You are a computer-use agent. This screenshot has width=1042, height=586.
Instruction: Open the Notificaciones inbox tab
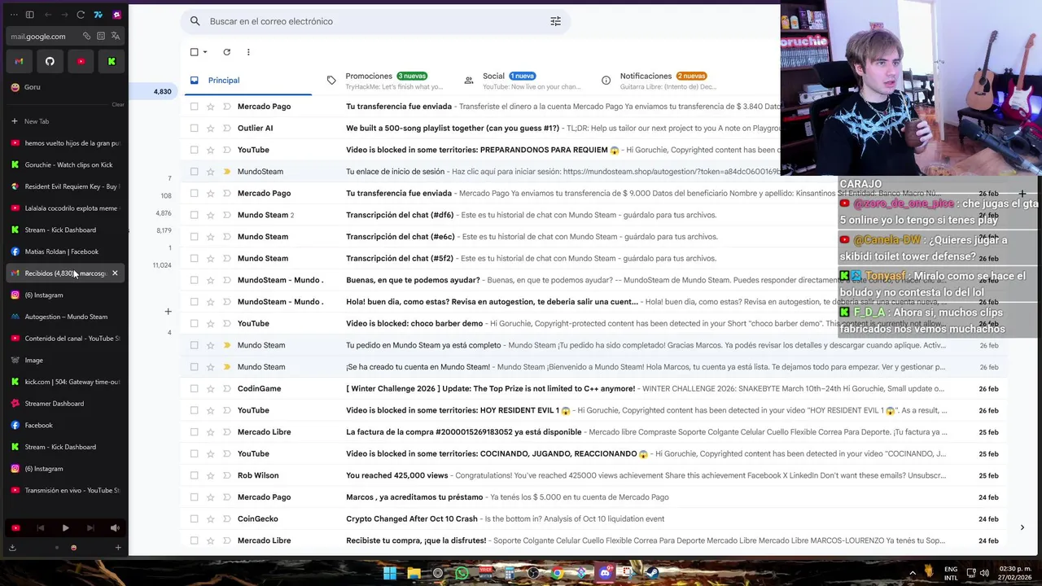click(659, 81)
